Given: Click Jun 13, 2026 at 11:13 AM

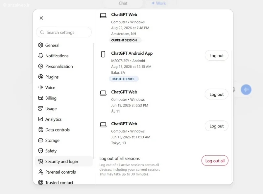Looking at the screenshot, I should (x=131, y=137).
